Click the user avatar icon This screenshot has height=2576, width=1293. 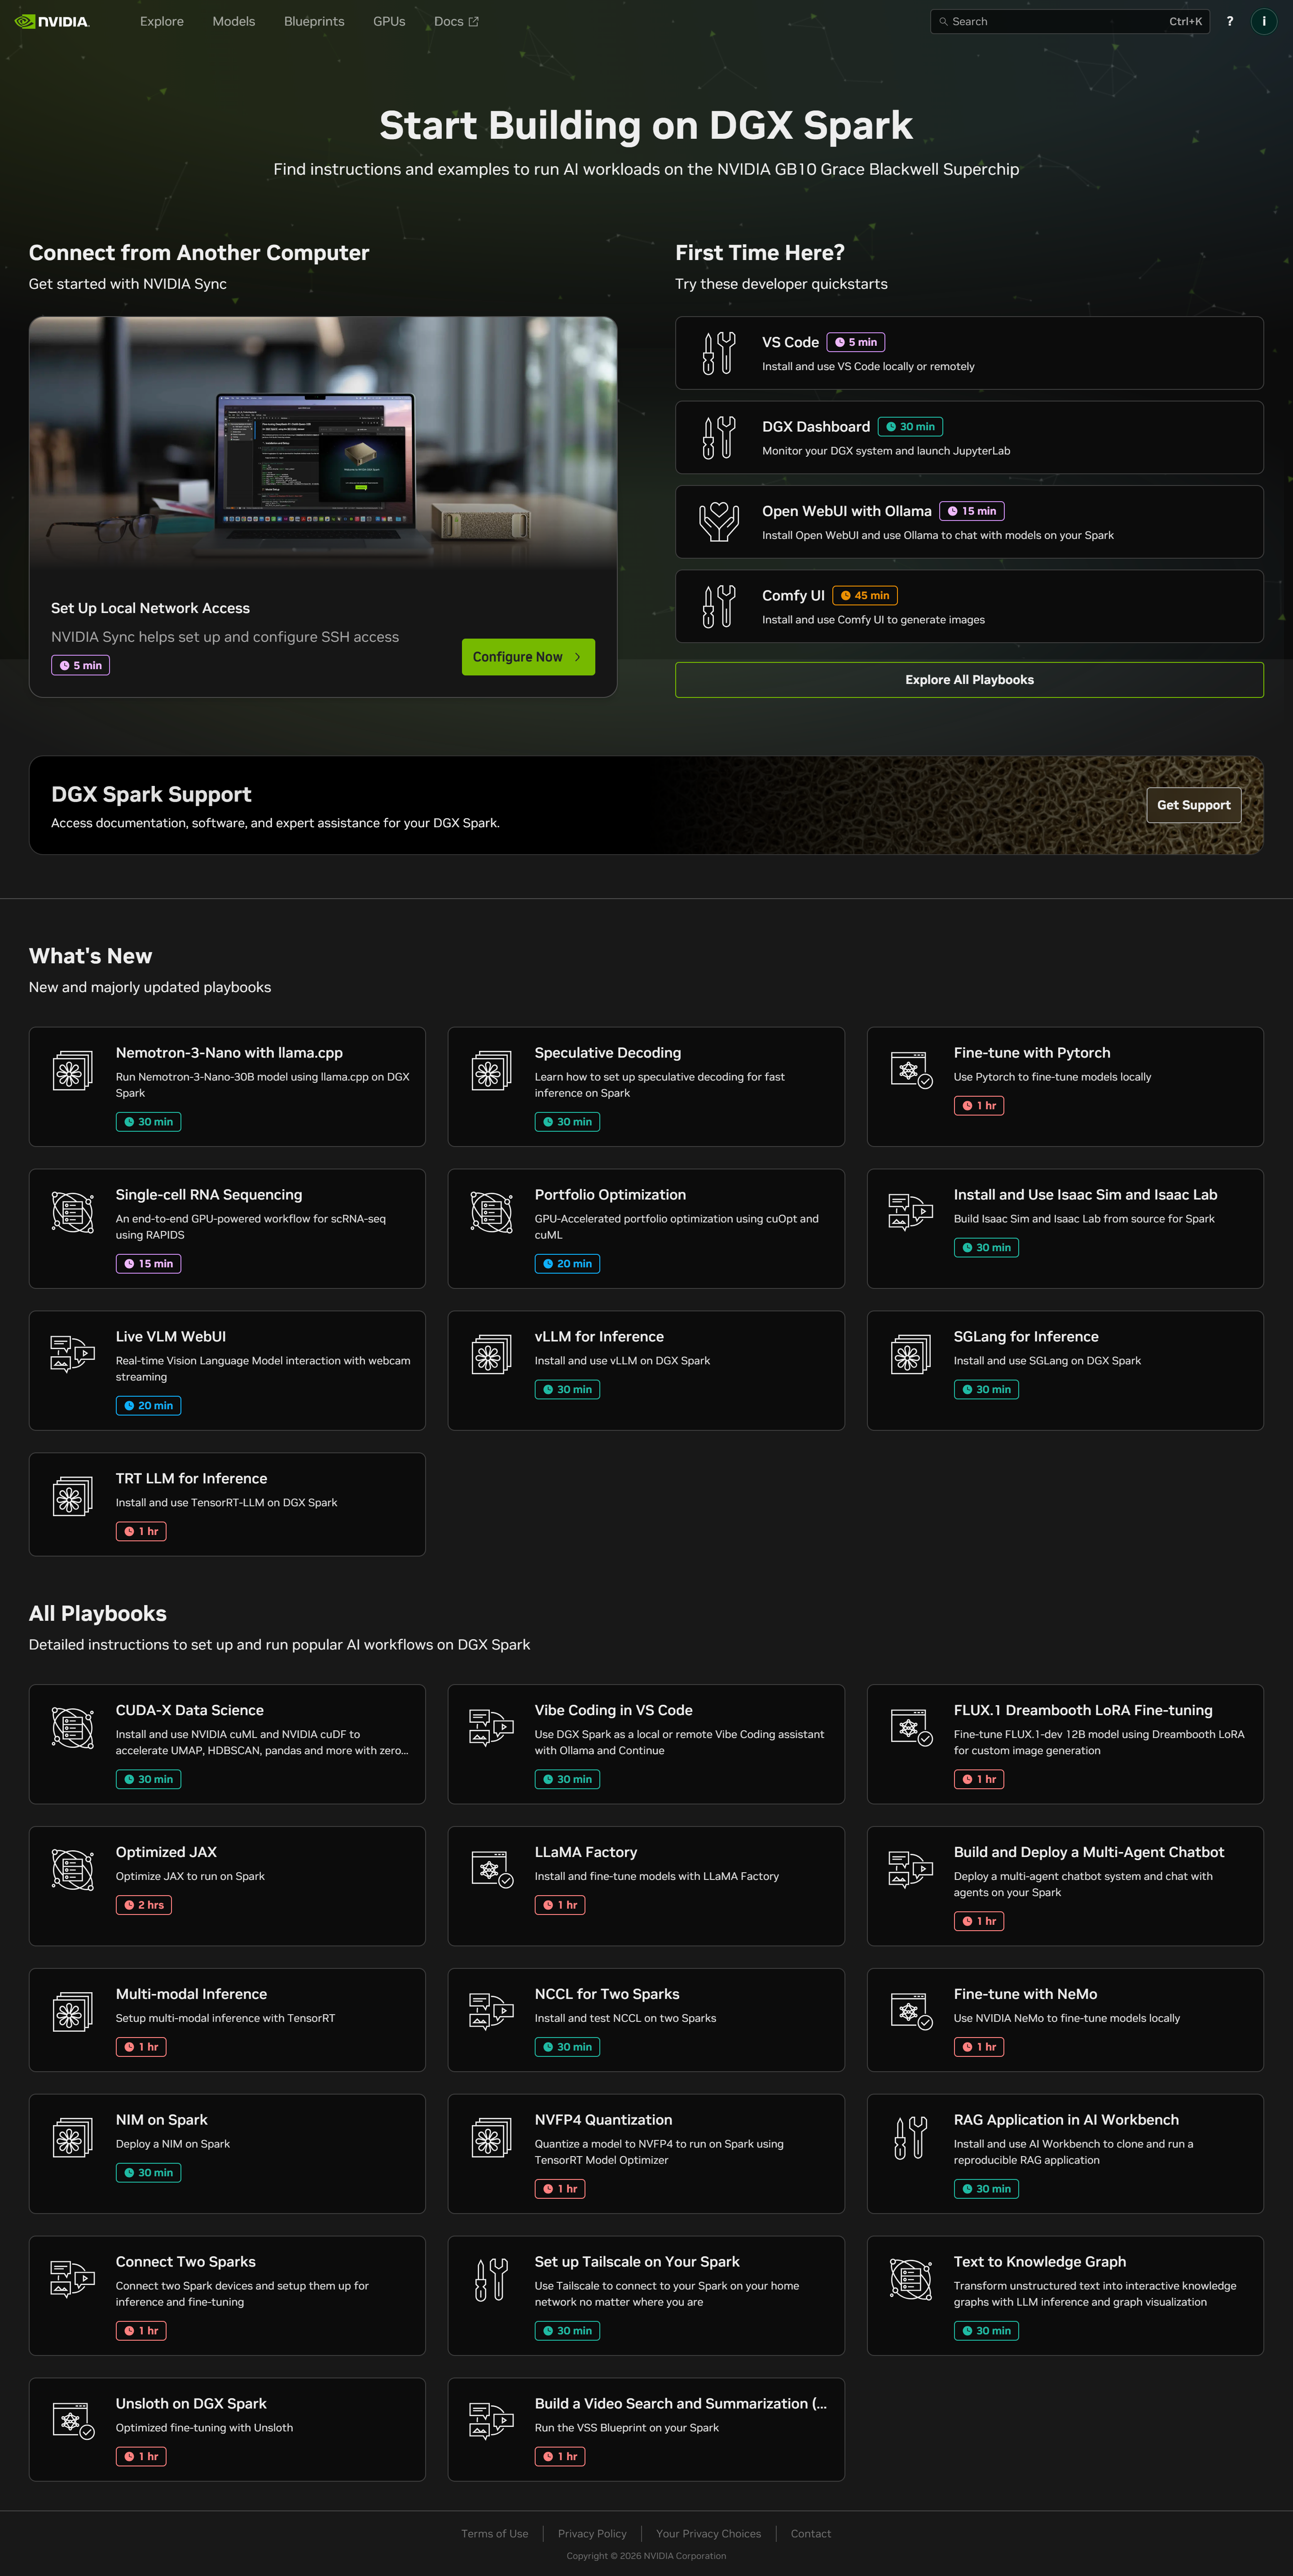tap(1263, 21)
